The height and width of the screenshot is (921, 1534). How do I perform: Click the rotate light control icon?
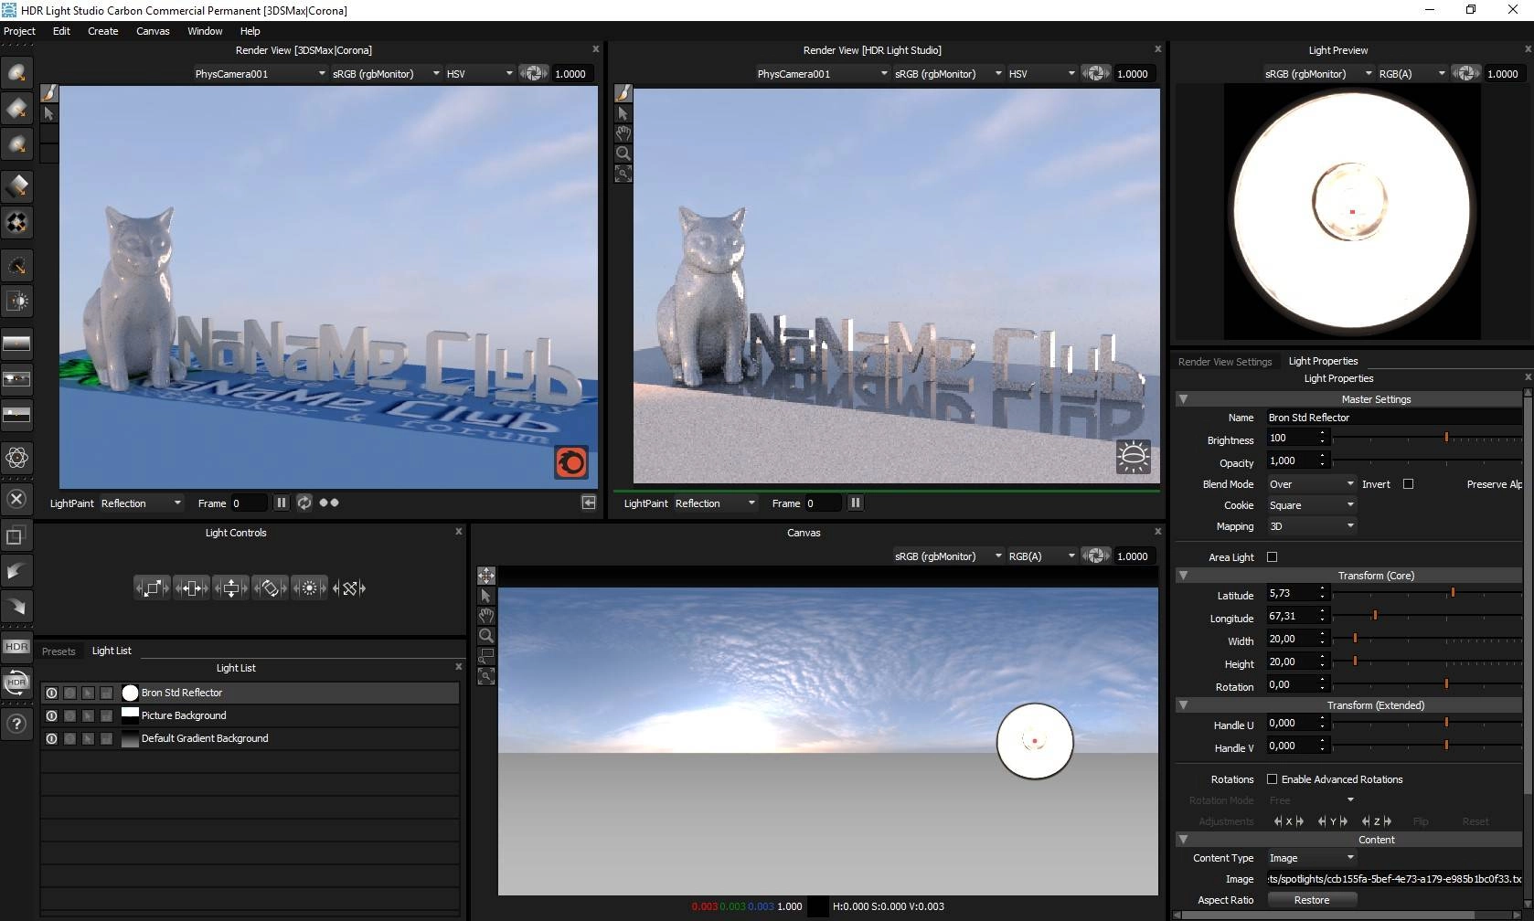[271, 588]
